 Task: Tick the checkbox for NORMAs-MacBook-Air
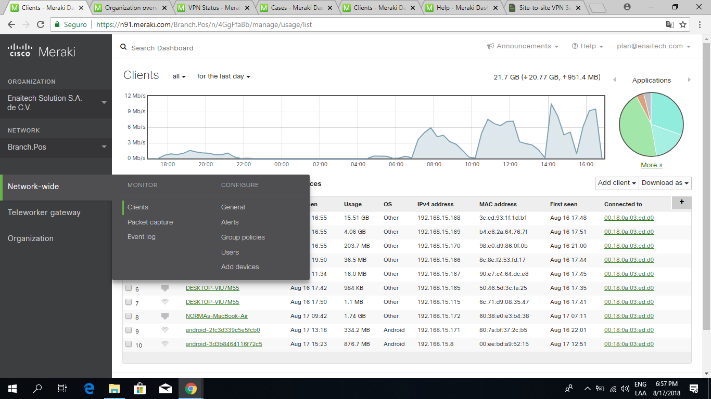click(x=129, y=316)
